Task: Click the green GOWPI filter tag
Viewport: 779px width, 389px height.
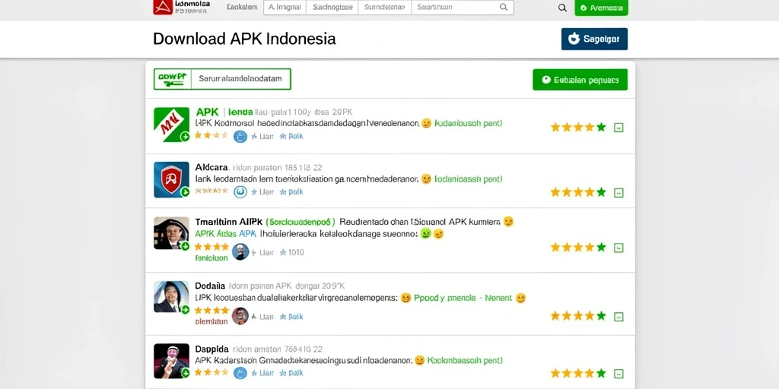Action: tap(172, 79)
